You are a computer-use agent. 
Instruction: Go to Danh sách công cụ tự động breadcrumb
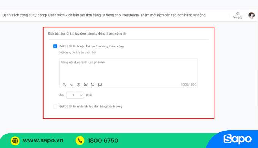point(24,15)
